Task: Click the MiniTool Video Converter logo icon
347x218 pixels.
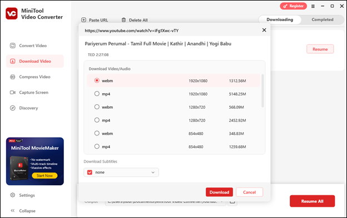Action: click(x=12, y=13)
